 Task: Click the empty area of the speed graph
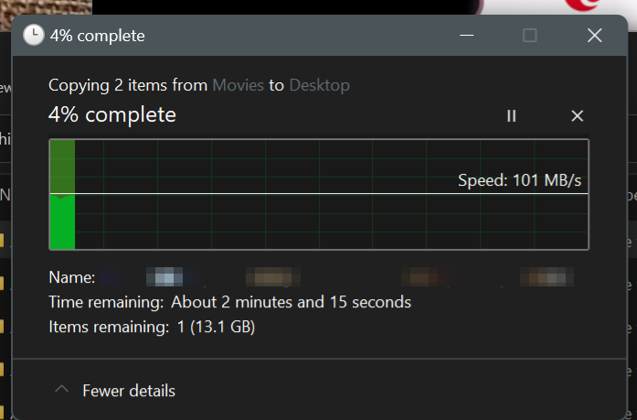[331, 221]
